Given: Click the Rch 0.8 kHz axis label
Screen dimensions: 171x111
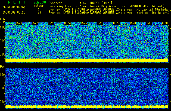Looking at the screenshot, I should tap(2, 102).
